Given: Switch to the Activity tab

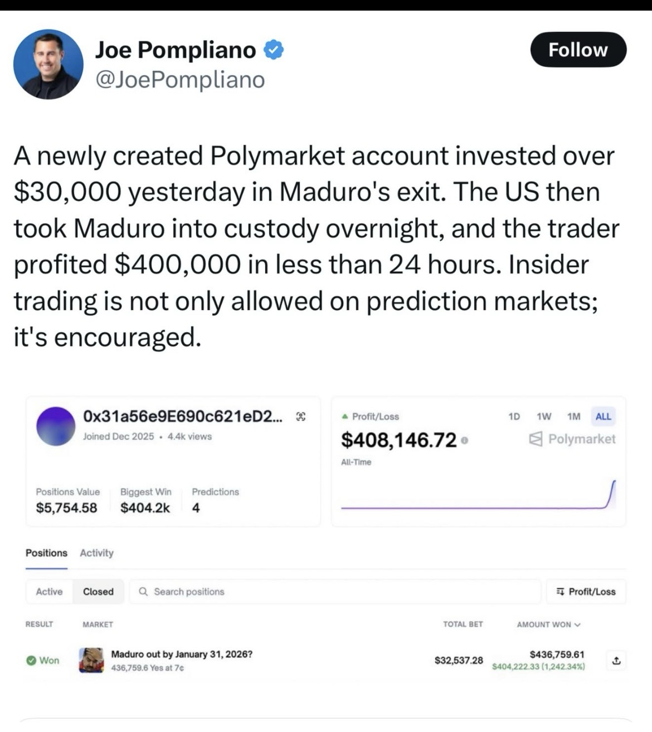Looking at the screenshot, I should click(96, 553).
